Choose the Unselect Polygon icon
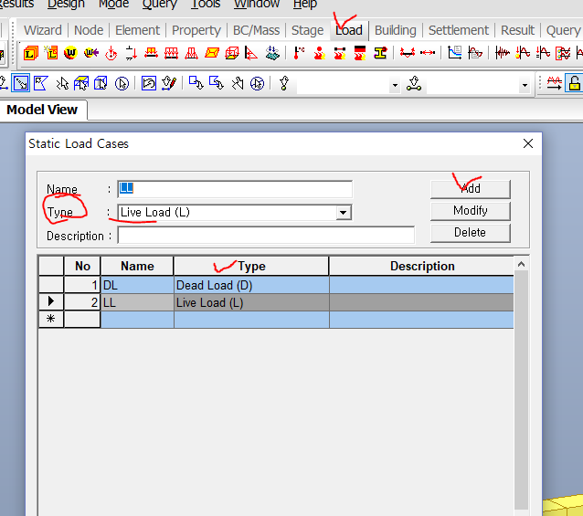583x516 pixels. (217, 83)
